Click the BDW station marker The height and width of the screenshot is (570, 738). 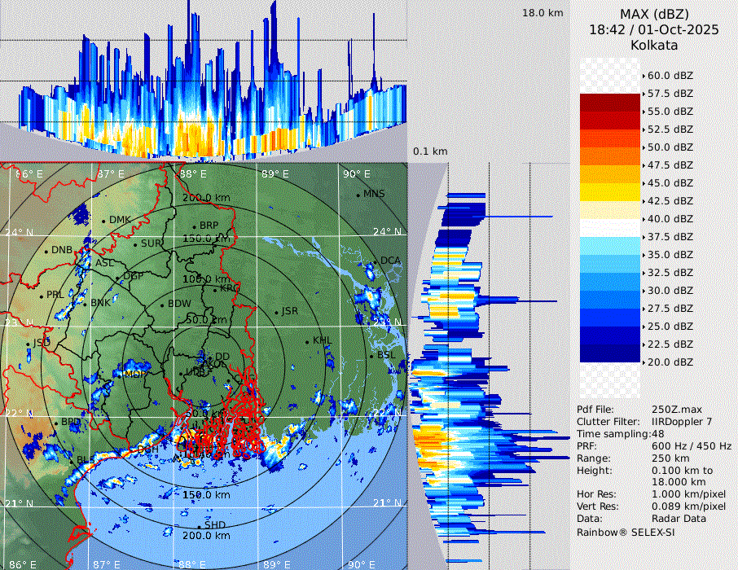click(x=163, y=305)
